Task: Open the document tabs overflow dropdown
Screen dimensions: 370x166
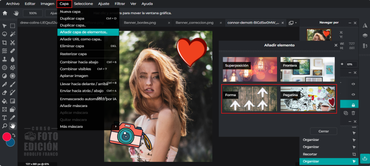Action: (292, 23)
